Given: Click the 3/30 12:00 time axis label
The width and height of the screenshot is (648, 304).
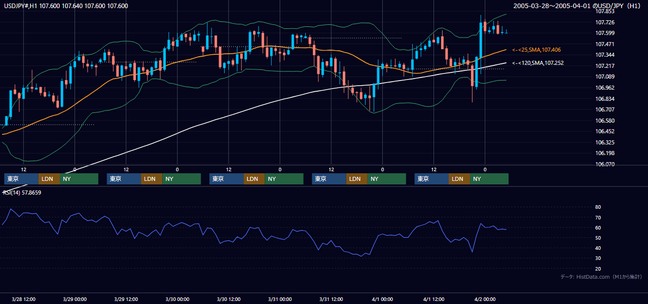Looking at the screenshot, I should point(229,299).
